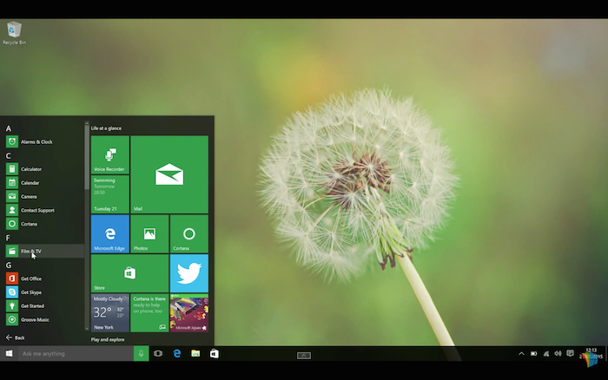
Task: Launch the Microsoft Edge tile
Action: click(x=109, y=233)
